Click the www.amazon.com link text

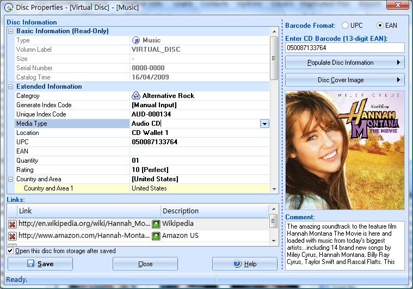click(x=84, y=236)
